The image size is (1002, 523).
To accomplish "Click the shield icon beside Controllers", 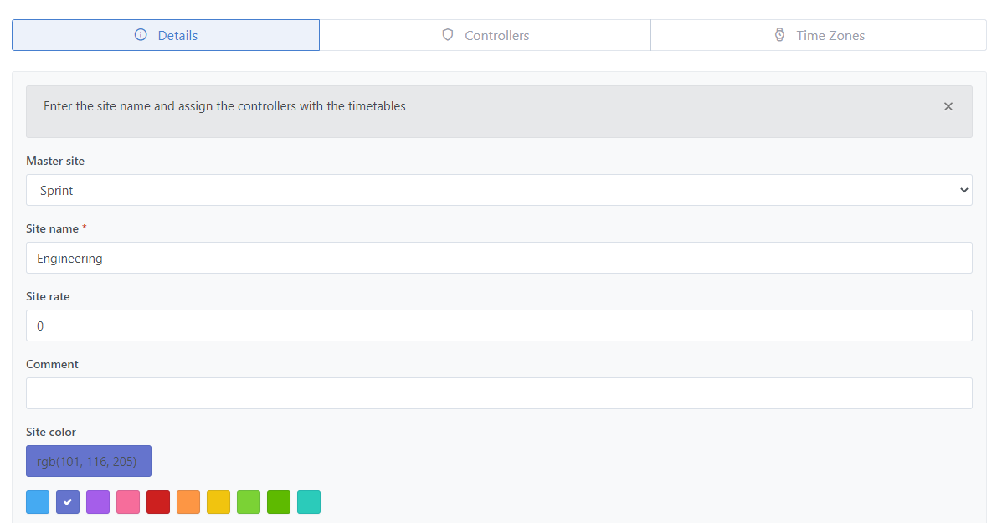I will [448, 35].
